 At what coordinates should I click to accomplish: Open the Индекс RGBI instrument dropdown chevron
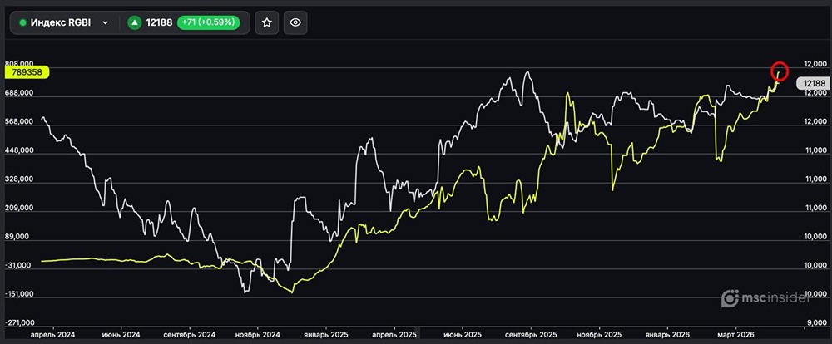[x=105, y=23]
